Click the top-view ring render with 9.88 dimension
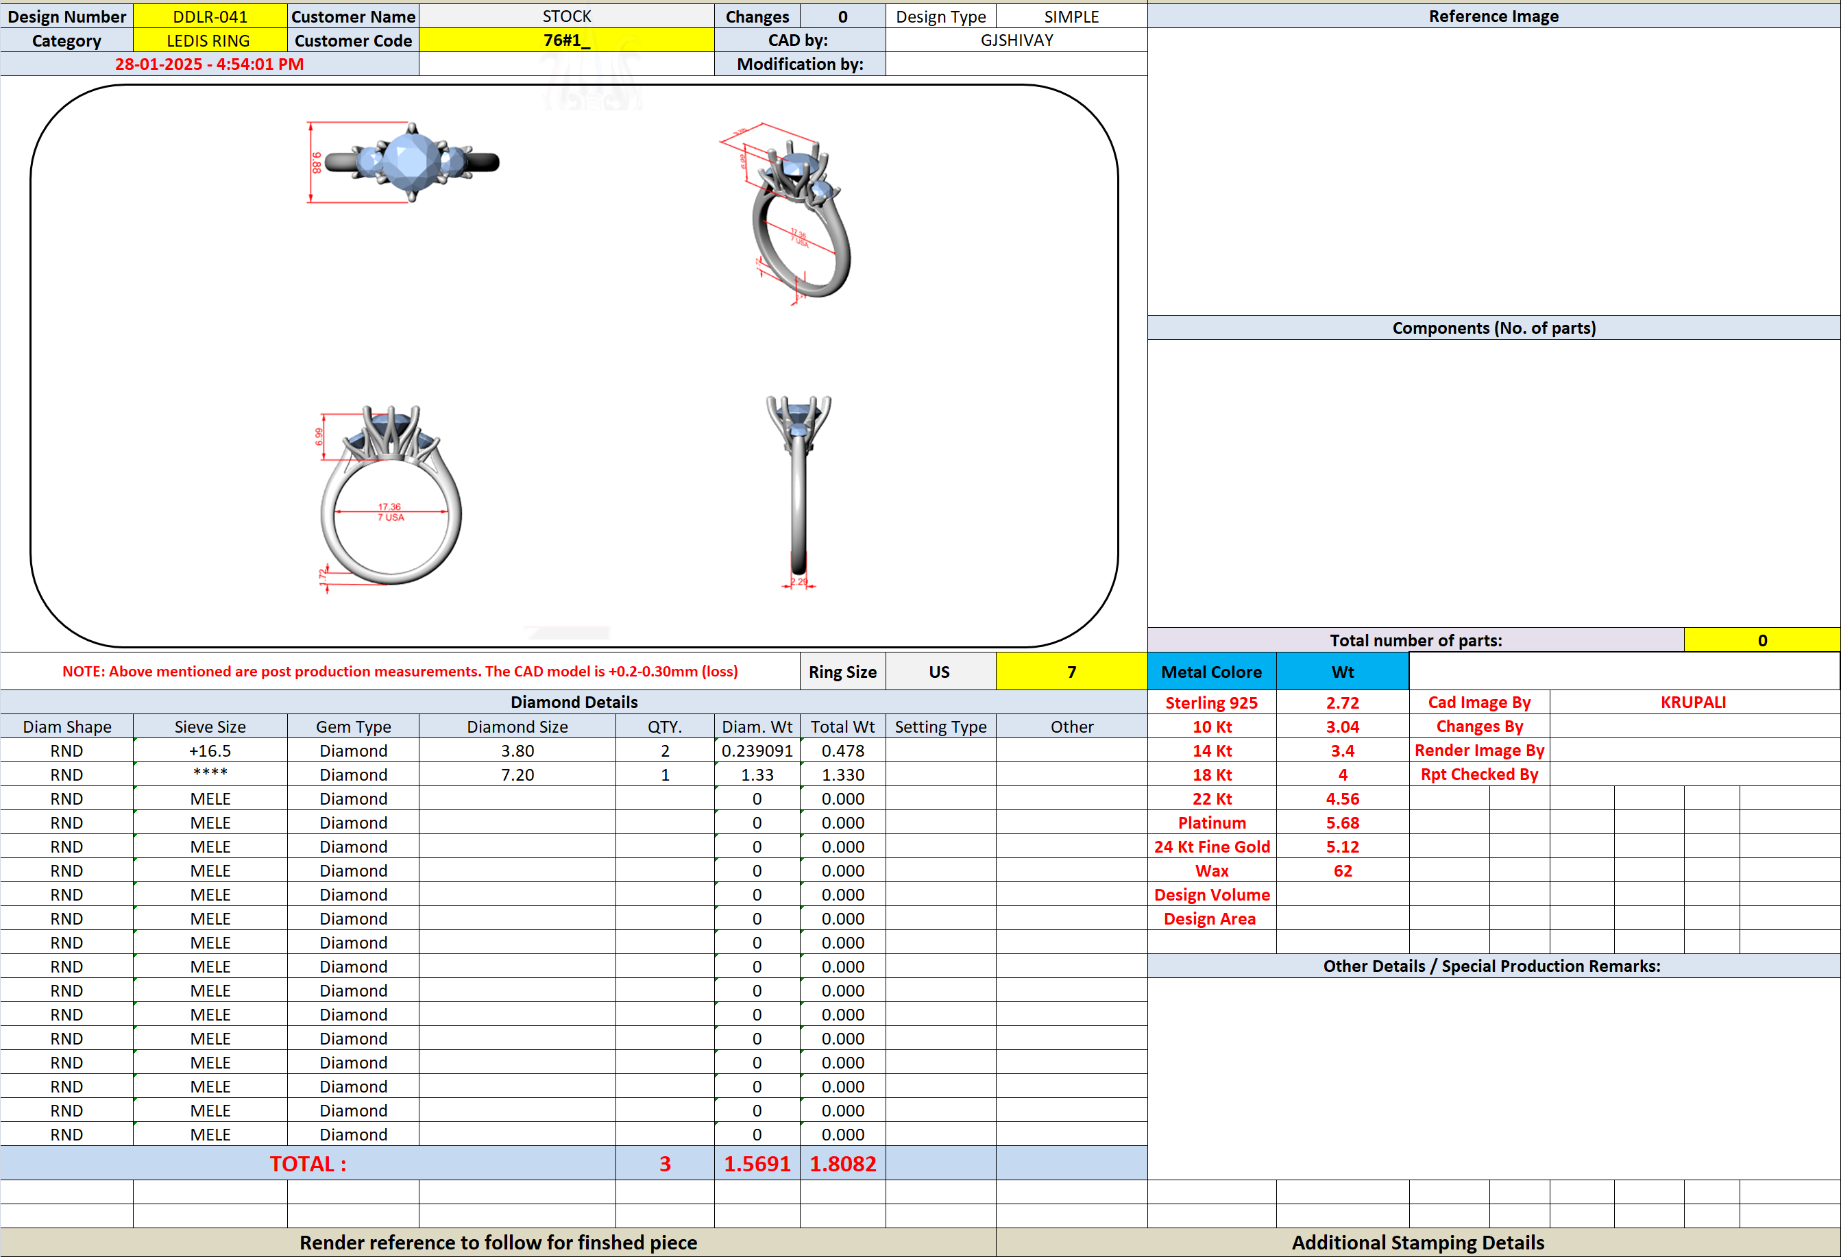The width and height of the screenshot is (1841, 1257). click(404, 162)
